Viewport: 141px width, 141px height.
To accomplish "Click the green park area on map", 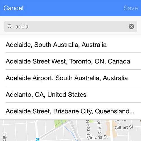I will [59, 123].
